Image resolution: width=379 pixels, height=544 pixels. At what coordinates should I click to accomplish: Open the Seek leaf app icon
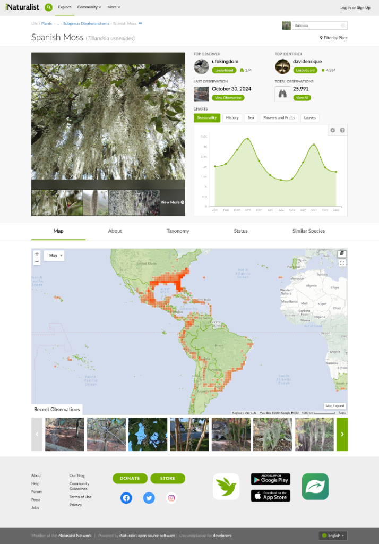click(x=315, y=487)
